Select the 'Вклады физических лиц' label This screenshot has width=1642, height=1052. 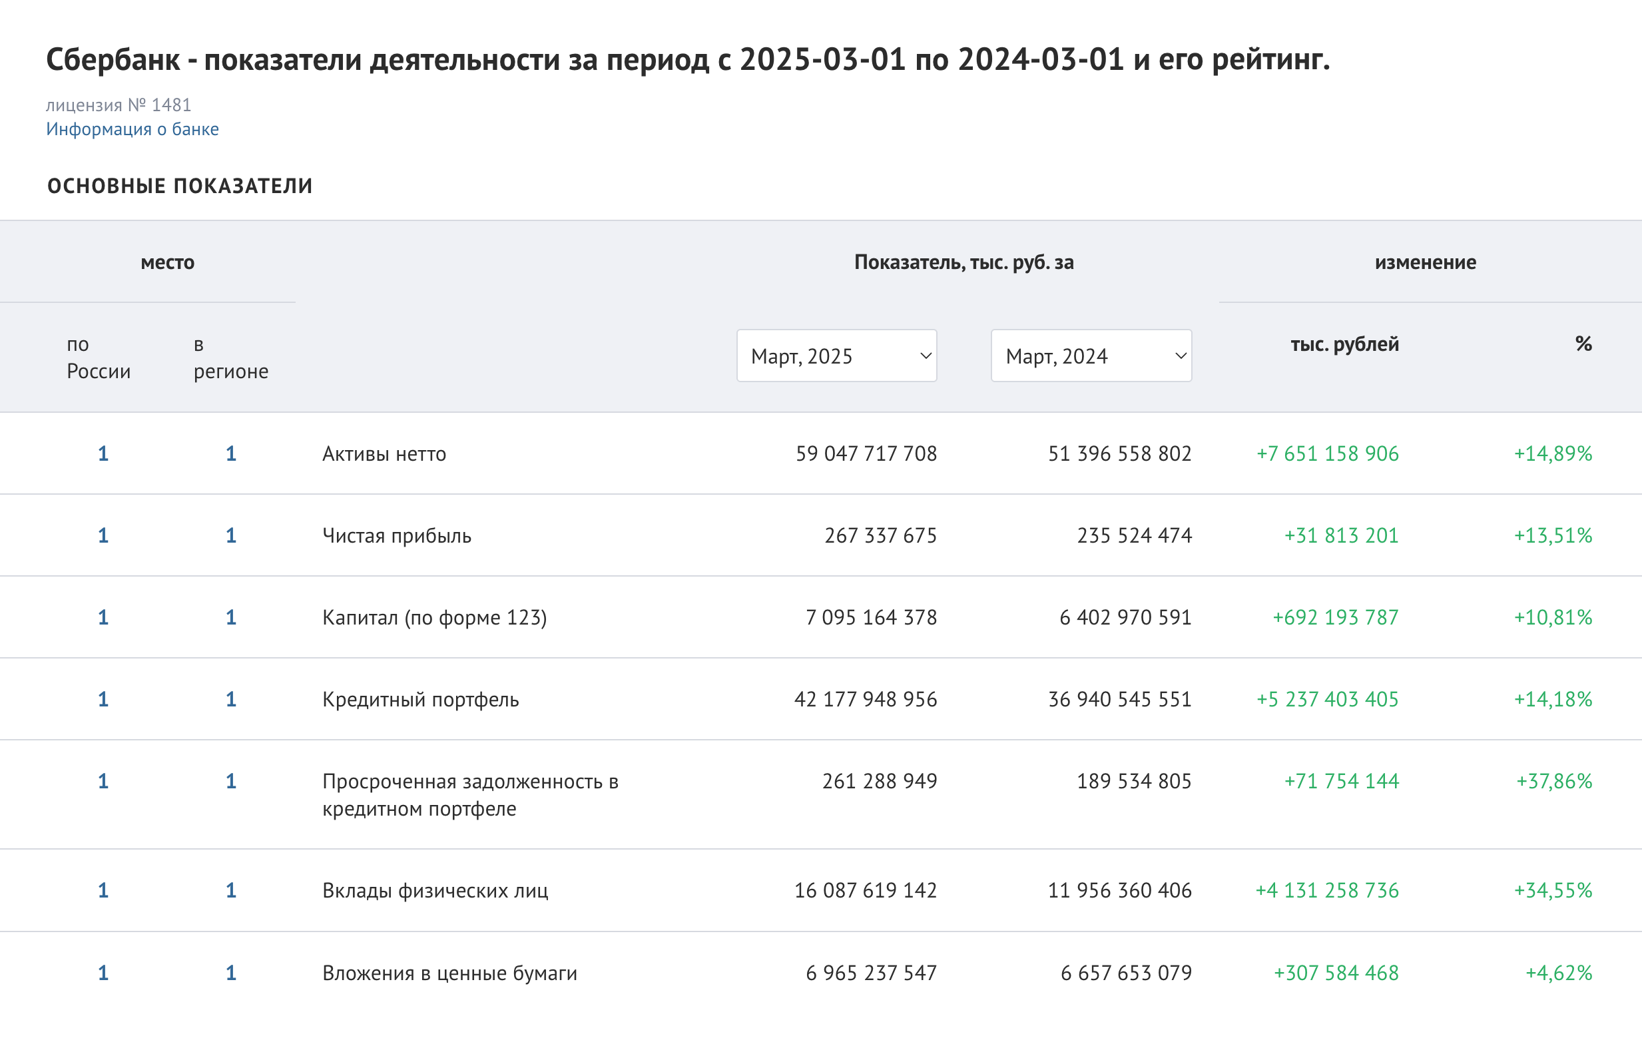point(435,891)
